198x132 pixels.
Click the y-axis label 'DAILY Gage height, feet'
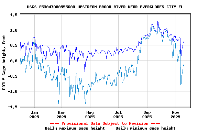(4, 62)
